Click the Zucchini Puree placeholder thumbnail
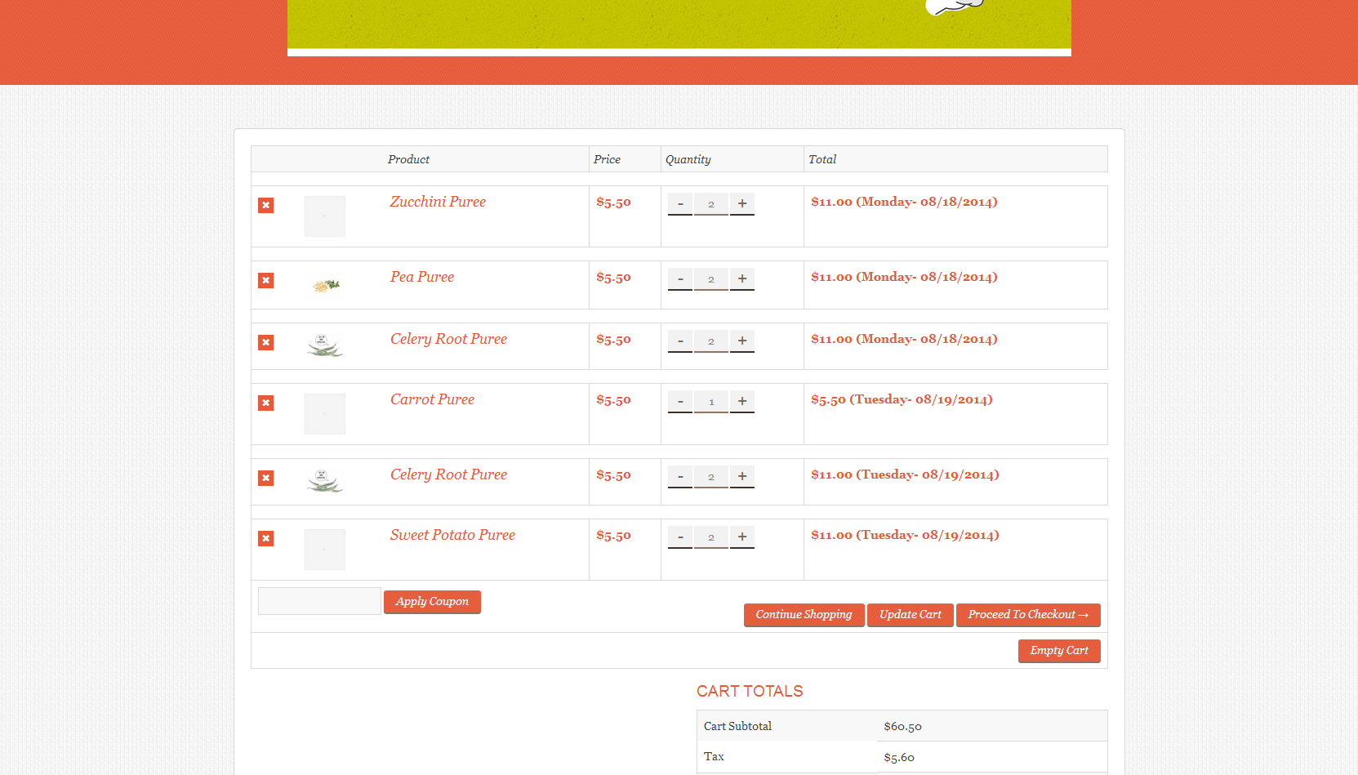 point(325,216)
